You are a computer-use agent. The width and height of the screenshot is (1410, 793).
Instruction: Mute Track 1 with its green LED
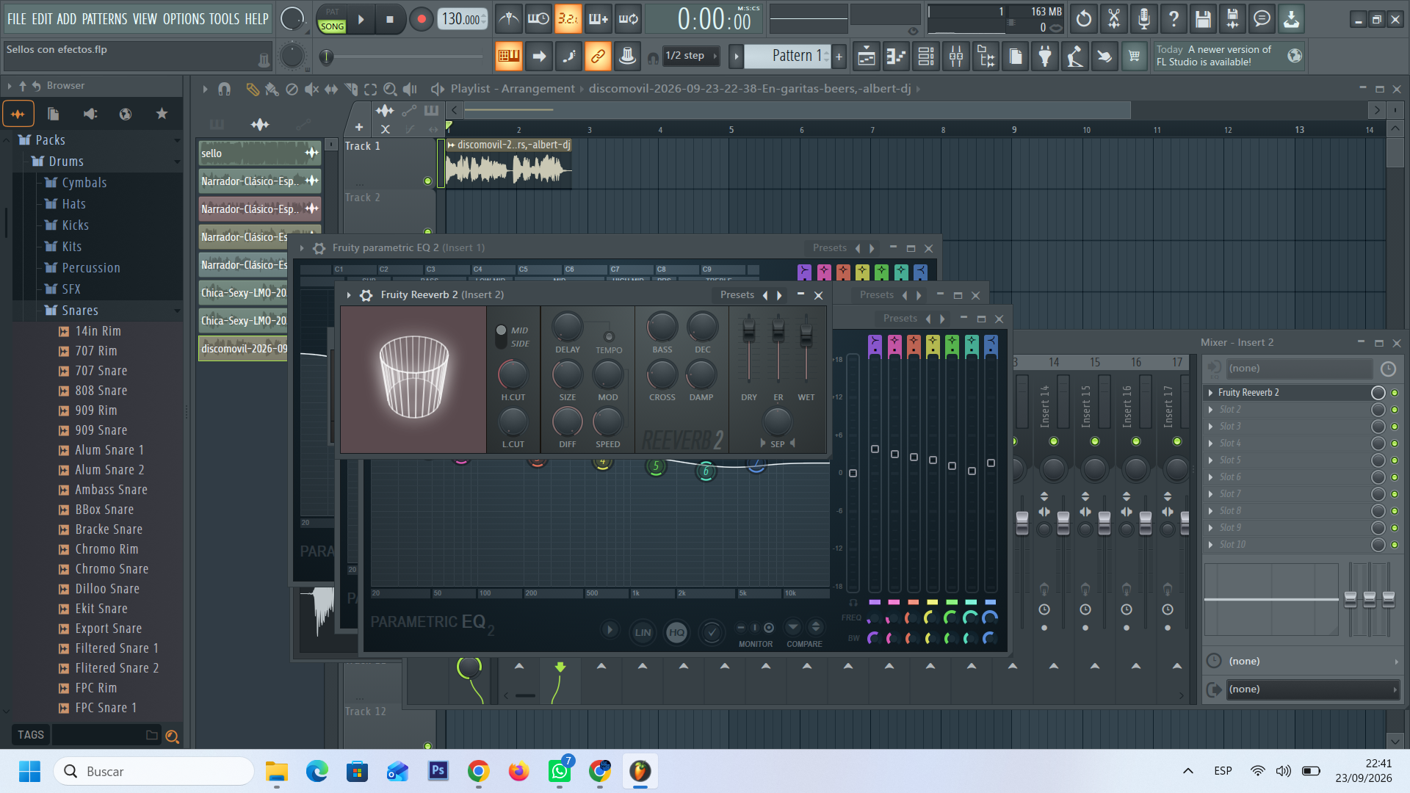click(x=427, y=181)
